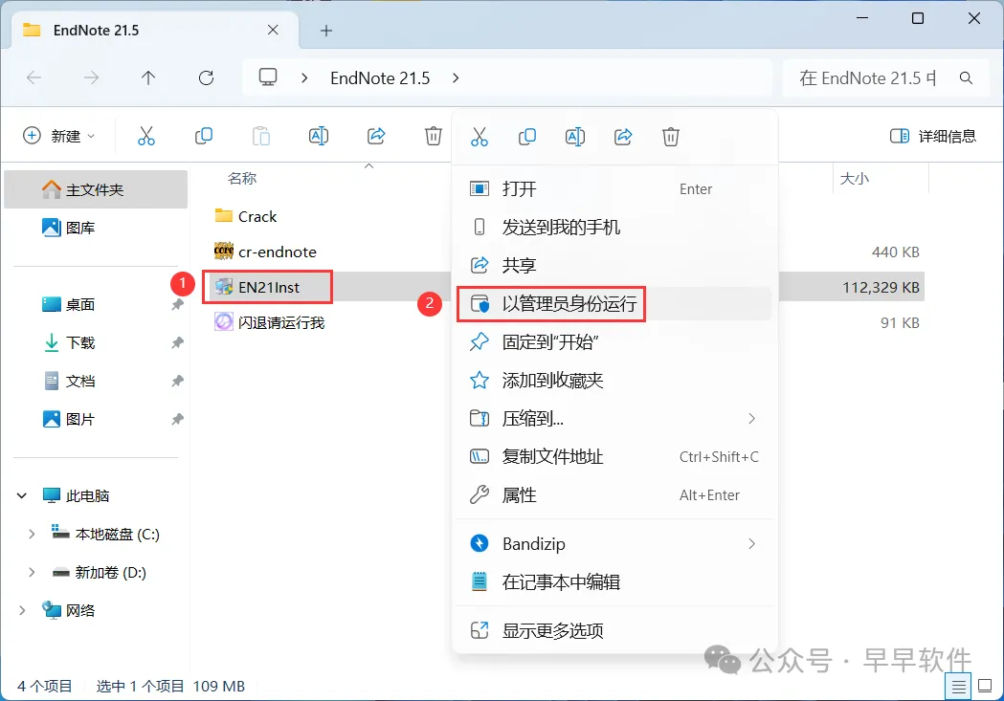Navigate up one folder level
1004x701 pixels.
point(148,78)
